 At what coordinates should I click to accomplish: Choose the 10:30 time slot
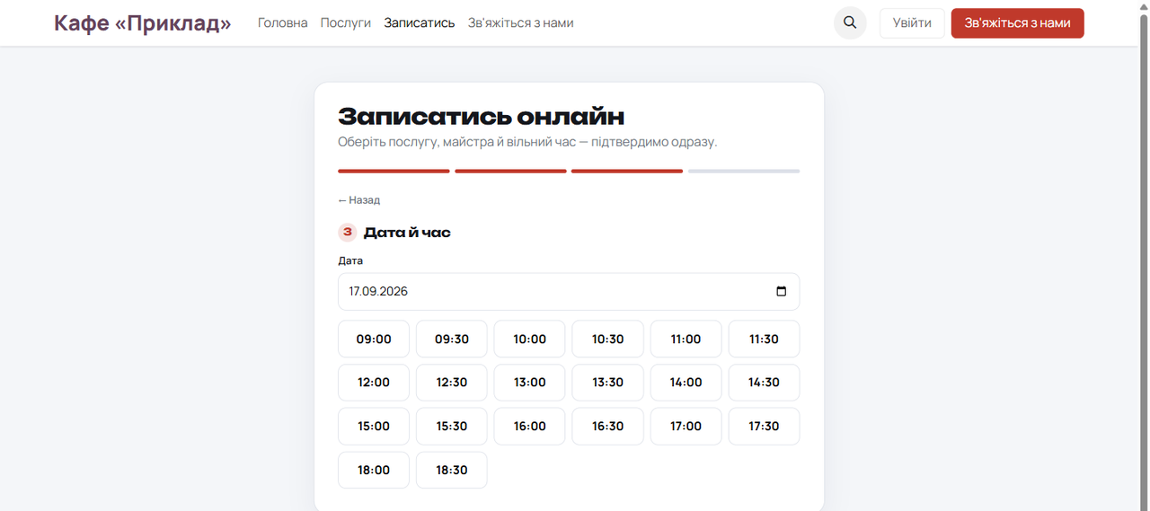point(608,339)
